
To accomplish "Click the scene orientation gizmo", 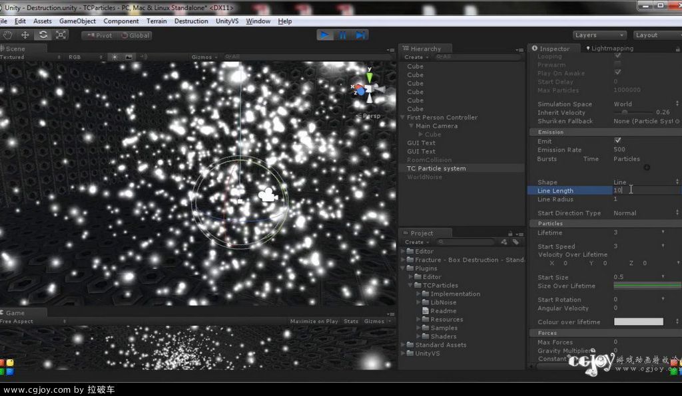I will pos(369,89).
